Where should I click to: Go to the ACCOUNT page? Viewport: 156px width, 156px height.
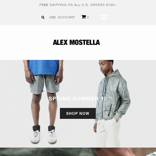pyautogui.click(x=66, y=17)
